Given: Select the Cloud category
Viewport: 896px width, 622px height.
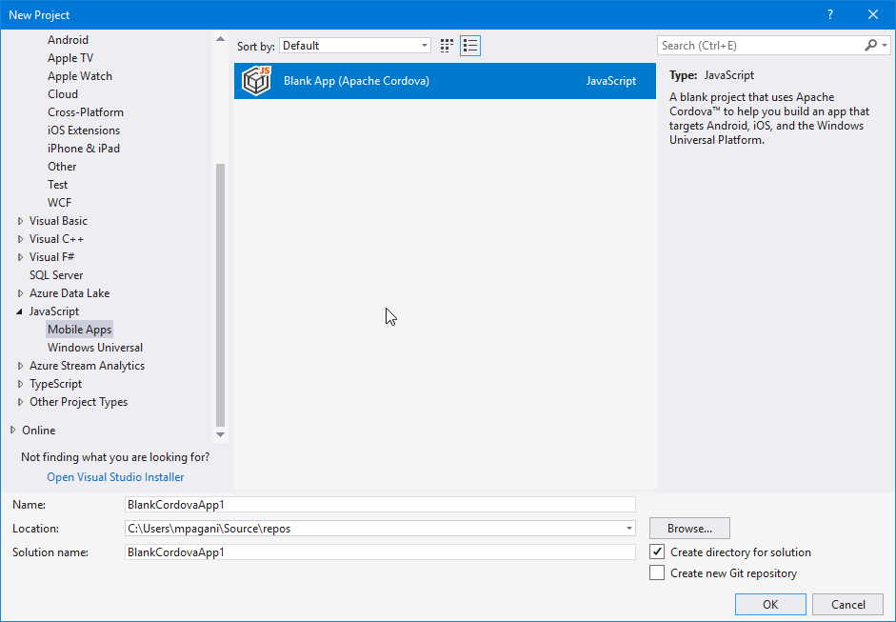Looking at the screenshot, I should [63, 94].
